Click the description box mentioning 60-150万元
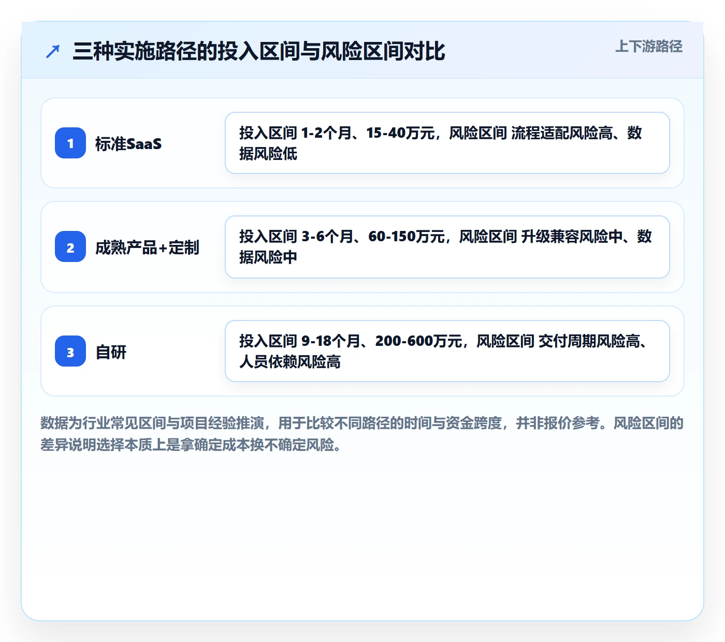This screenshot has height=642, width=725. (447, 247)
